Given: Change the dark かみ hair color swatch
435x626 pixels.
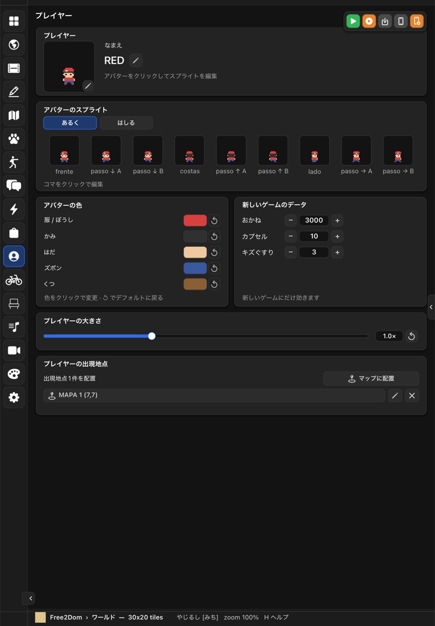Looking at the screenshot, I should [195, 236].
